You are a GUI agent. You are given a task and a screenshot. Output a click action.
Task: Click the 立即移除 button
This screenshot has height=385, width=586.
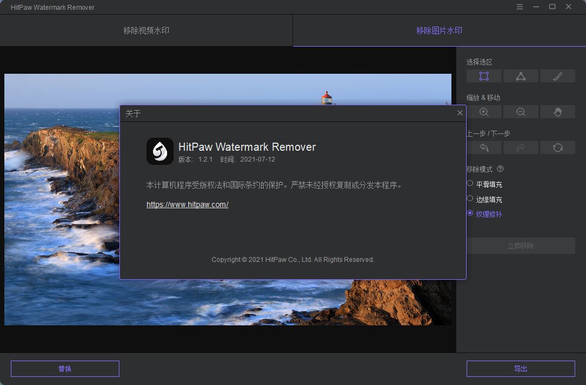520,246
